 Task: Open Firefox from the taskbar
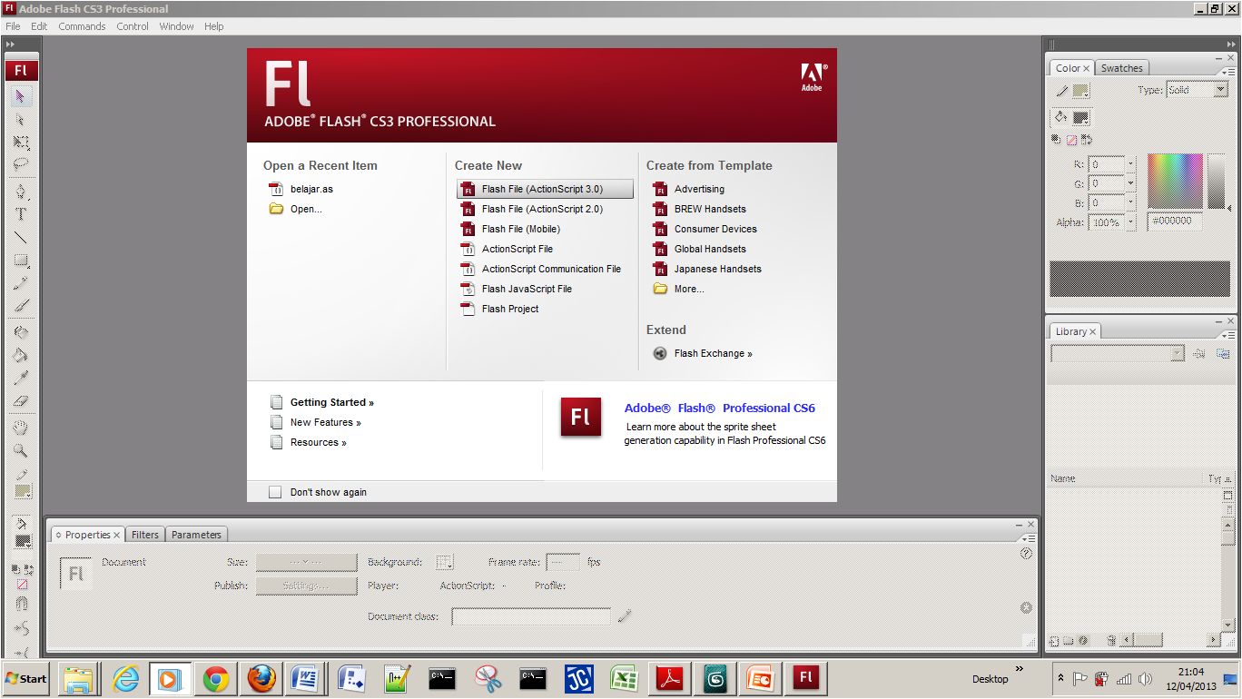pyautogui.click(x=261, y=678)
